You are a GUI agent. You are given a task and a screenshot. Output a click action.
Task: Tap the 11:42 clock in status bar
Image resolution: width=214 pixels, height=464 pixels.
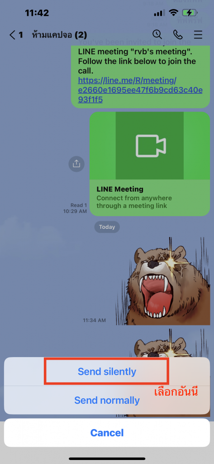coord(38,13)
